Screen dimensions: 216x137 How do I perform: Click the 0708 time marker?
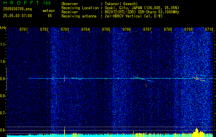(168, 29)
